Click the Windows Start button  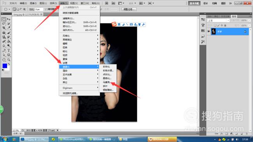coord(5,139)
